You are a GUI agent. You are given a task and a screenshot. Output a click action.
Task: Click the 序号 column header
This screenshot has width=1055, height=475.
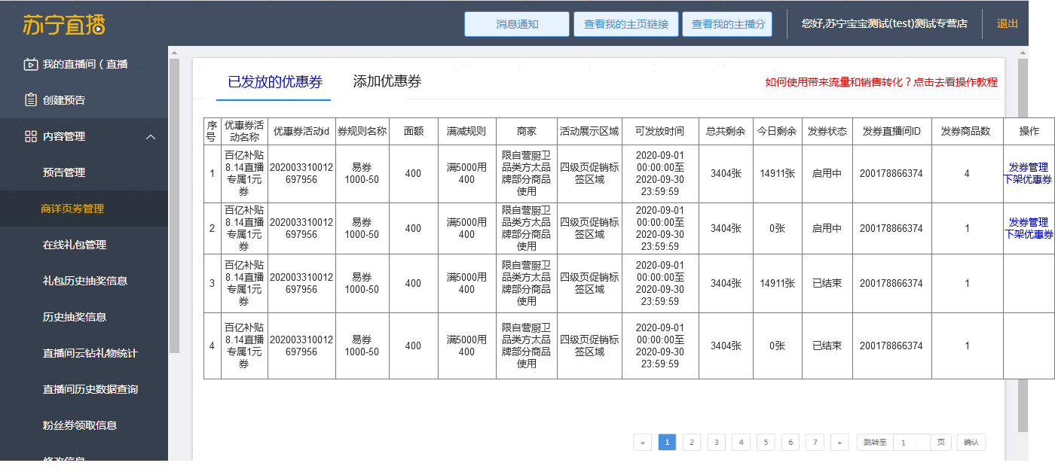click(x=212, y=131)
